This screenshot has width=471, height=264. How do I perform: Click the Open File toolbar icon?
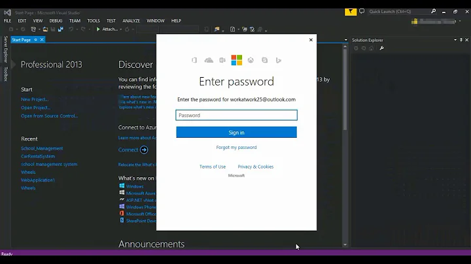45,29
